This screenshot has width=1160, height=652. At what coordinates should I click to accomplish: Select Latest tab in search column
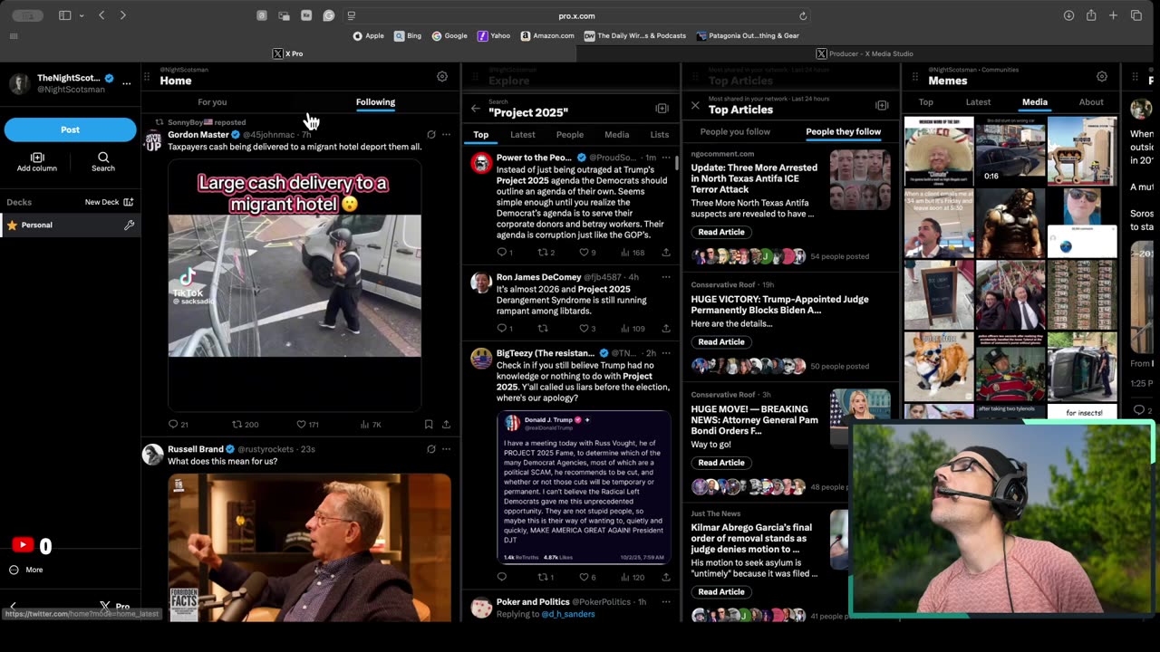click(x=522, y=135)
